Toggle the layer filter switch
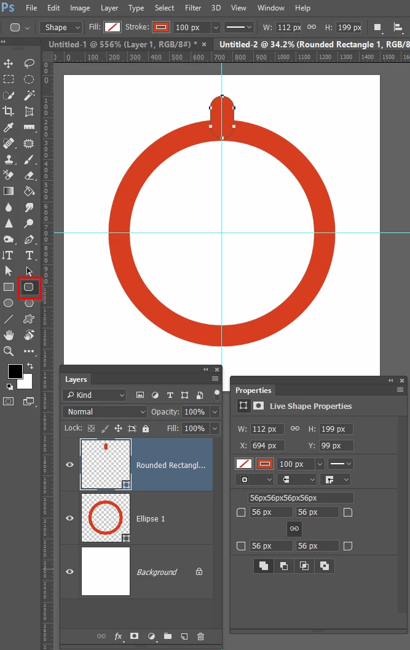This screenshot has width=410, height=650. [x=216, y=395]
